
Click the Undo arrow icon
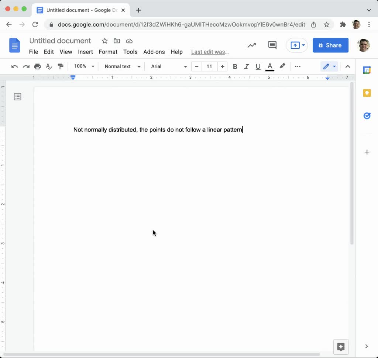14,66
